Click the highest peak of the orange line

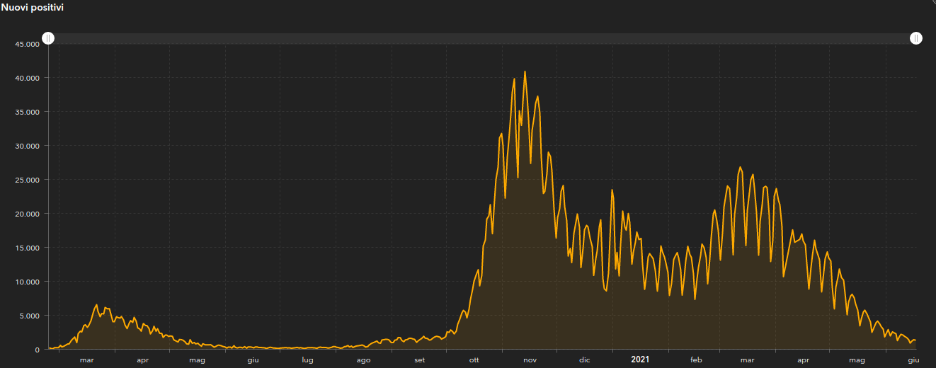[525, 71]
